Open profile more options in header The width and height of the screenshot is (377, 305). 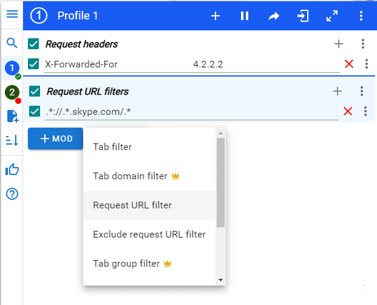point(361,16)
